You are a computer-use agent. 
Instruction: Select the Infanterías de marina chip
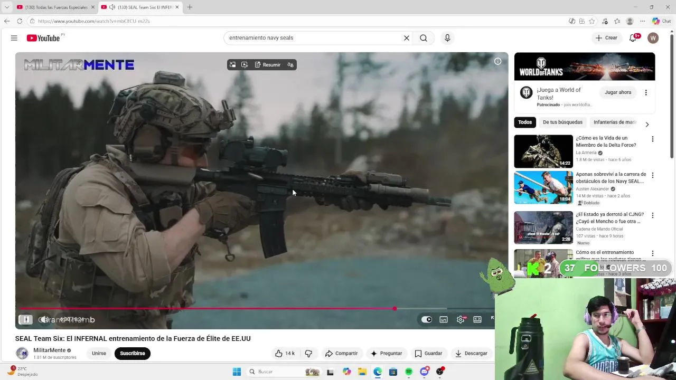[615, 122]
